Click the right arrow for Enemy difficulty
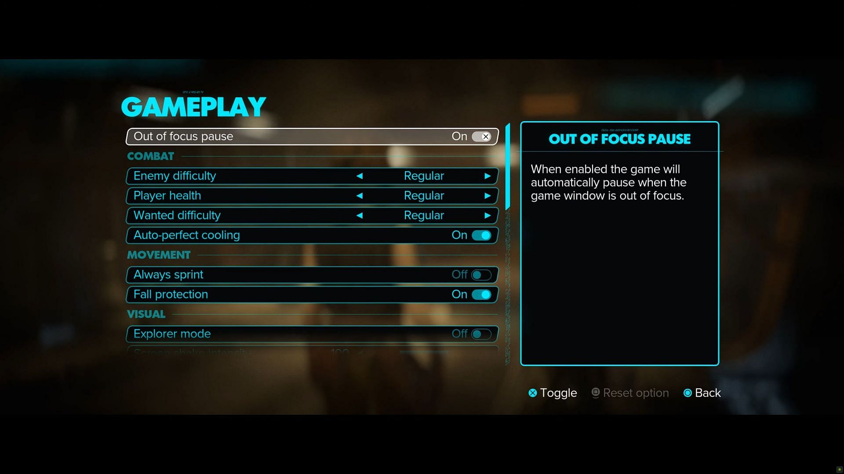This screenshot has width=844, height=474. 488,176
